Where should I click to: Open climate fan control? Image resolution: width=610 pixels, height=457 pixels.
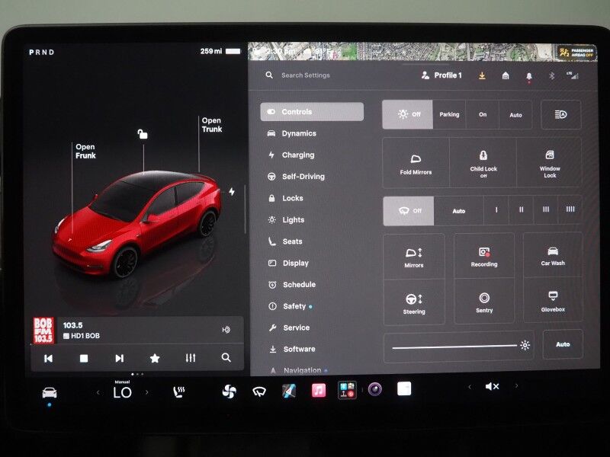click(x=230, y=391)
